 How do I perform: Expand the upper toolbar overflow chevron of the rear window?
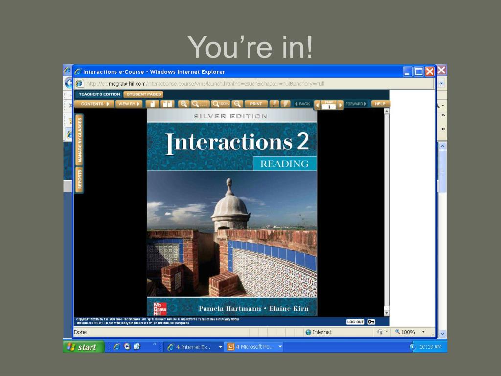(x=443, y=115)
